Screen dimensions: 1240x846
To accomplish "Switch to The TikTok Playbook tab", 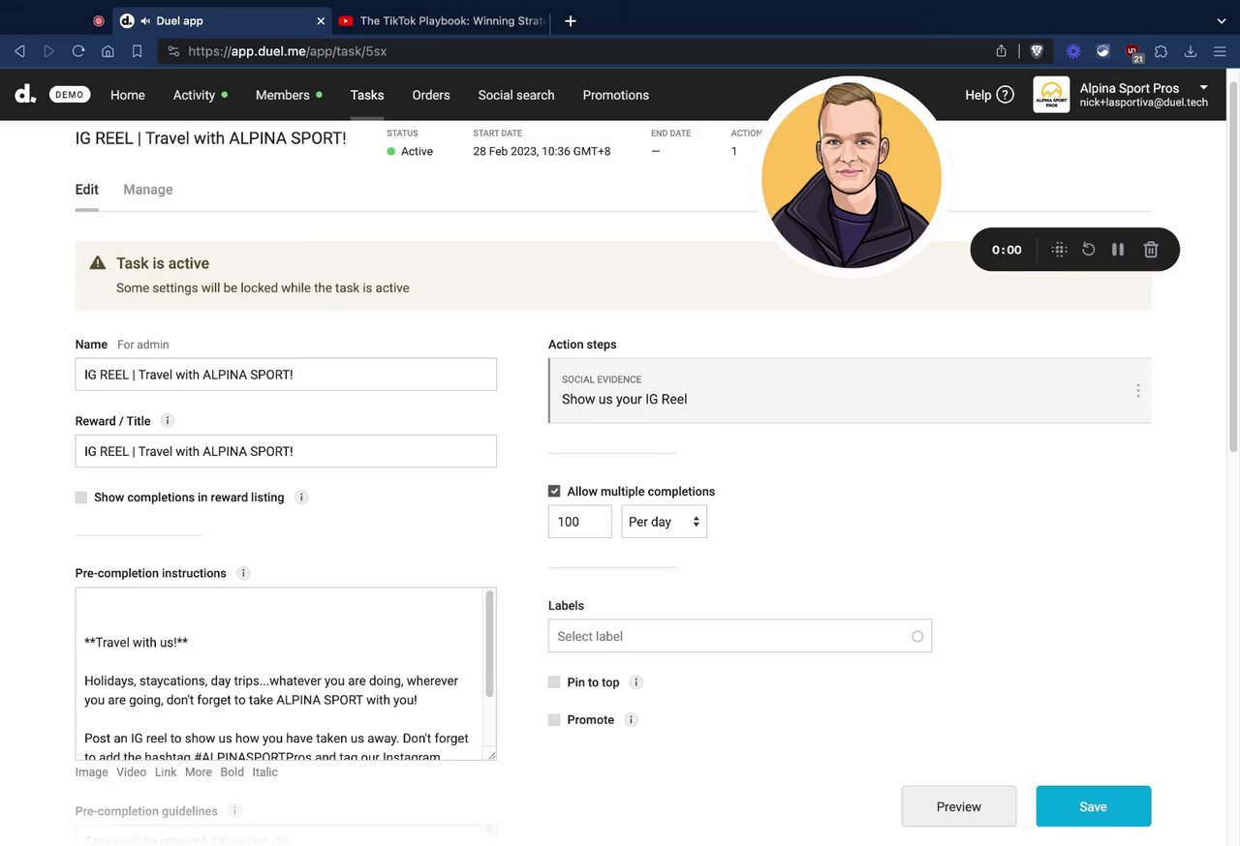I will [443, 20].
